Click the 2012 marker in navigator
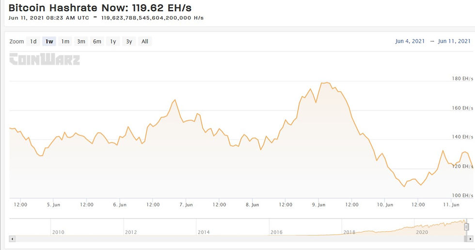 coord(131,232)
